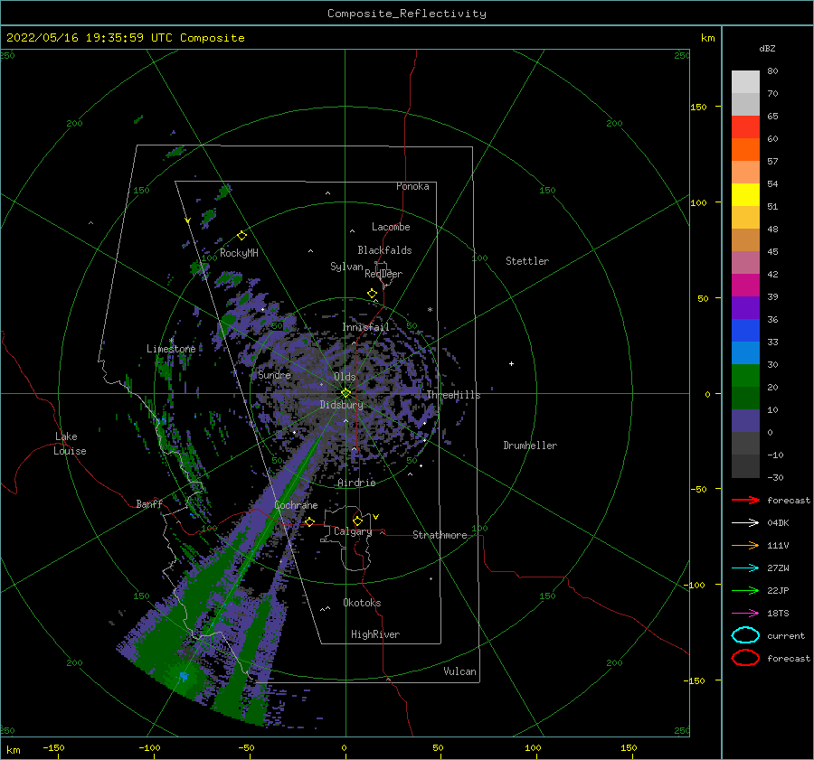Click the yellow radar site marker near Didsbury
814x760 pixels.
point(345,393)
